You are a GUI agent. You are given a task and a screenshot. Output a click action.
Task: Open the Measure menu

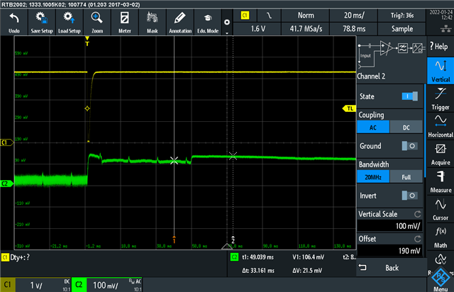click(x=441, y=181)
